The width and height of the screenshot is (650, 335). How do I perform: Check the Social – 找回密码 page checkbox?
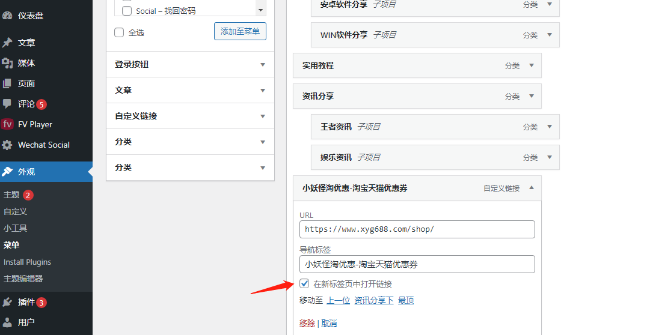127,11
